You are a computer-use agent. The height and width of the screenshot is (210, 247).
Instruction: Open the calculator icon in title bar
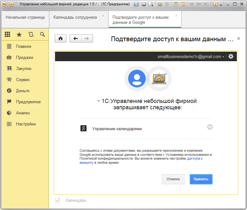(176, 4)
